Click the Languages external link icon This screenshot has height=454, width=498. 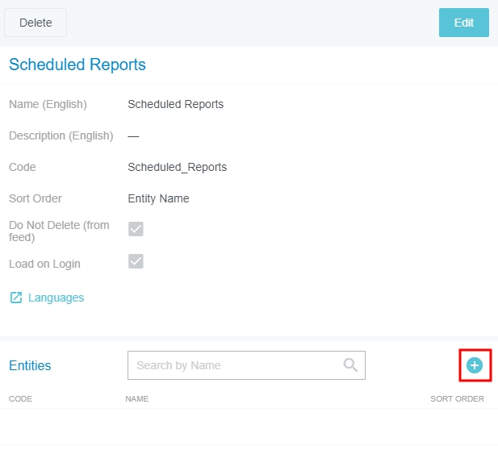15,298
